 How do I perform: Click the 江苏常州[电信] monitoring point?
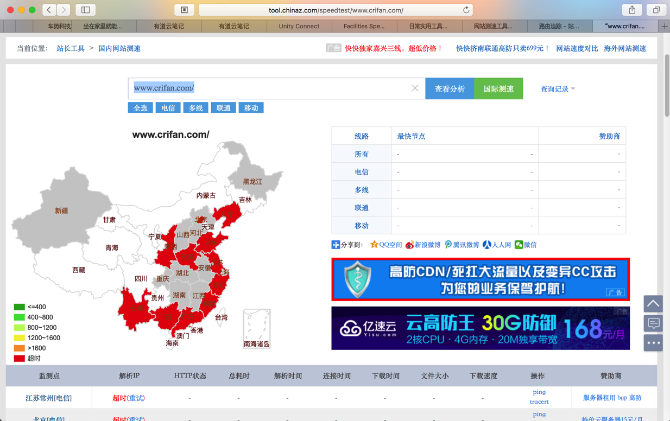pyautogui.click(x=48, y=398)
